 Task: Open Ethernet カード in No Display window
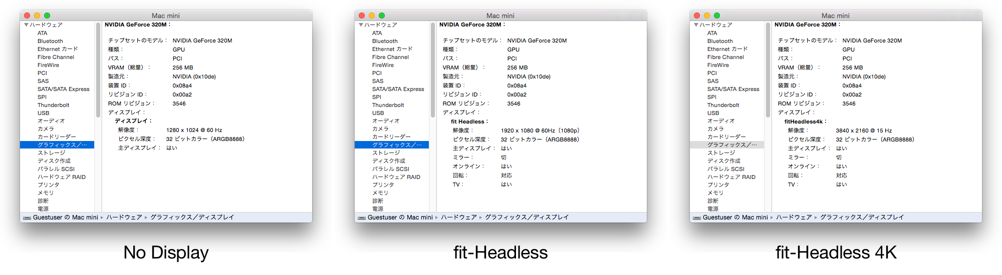click(58, 49)
